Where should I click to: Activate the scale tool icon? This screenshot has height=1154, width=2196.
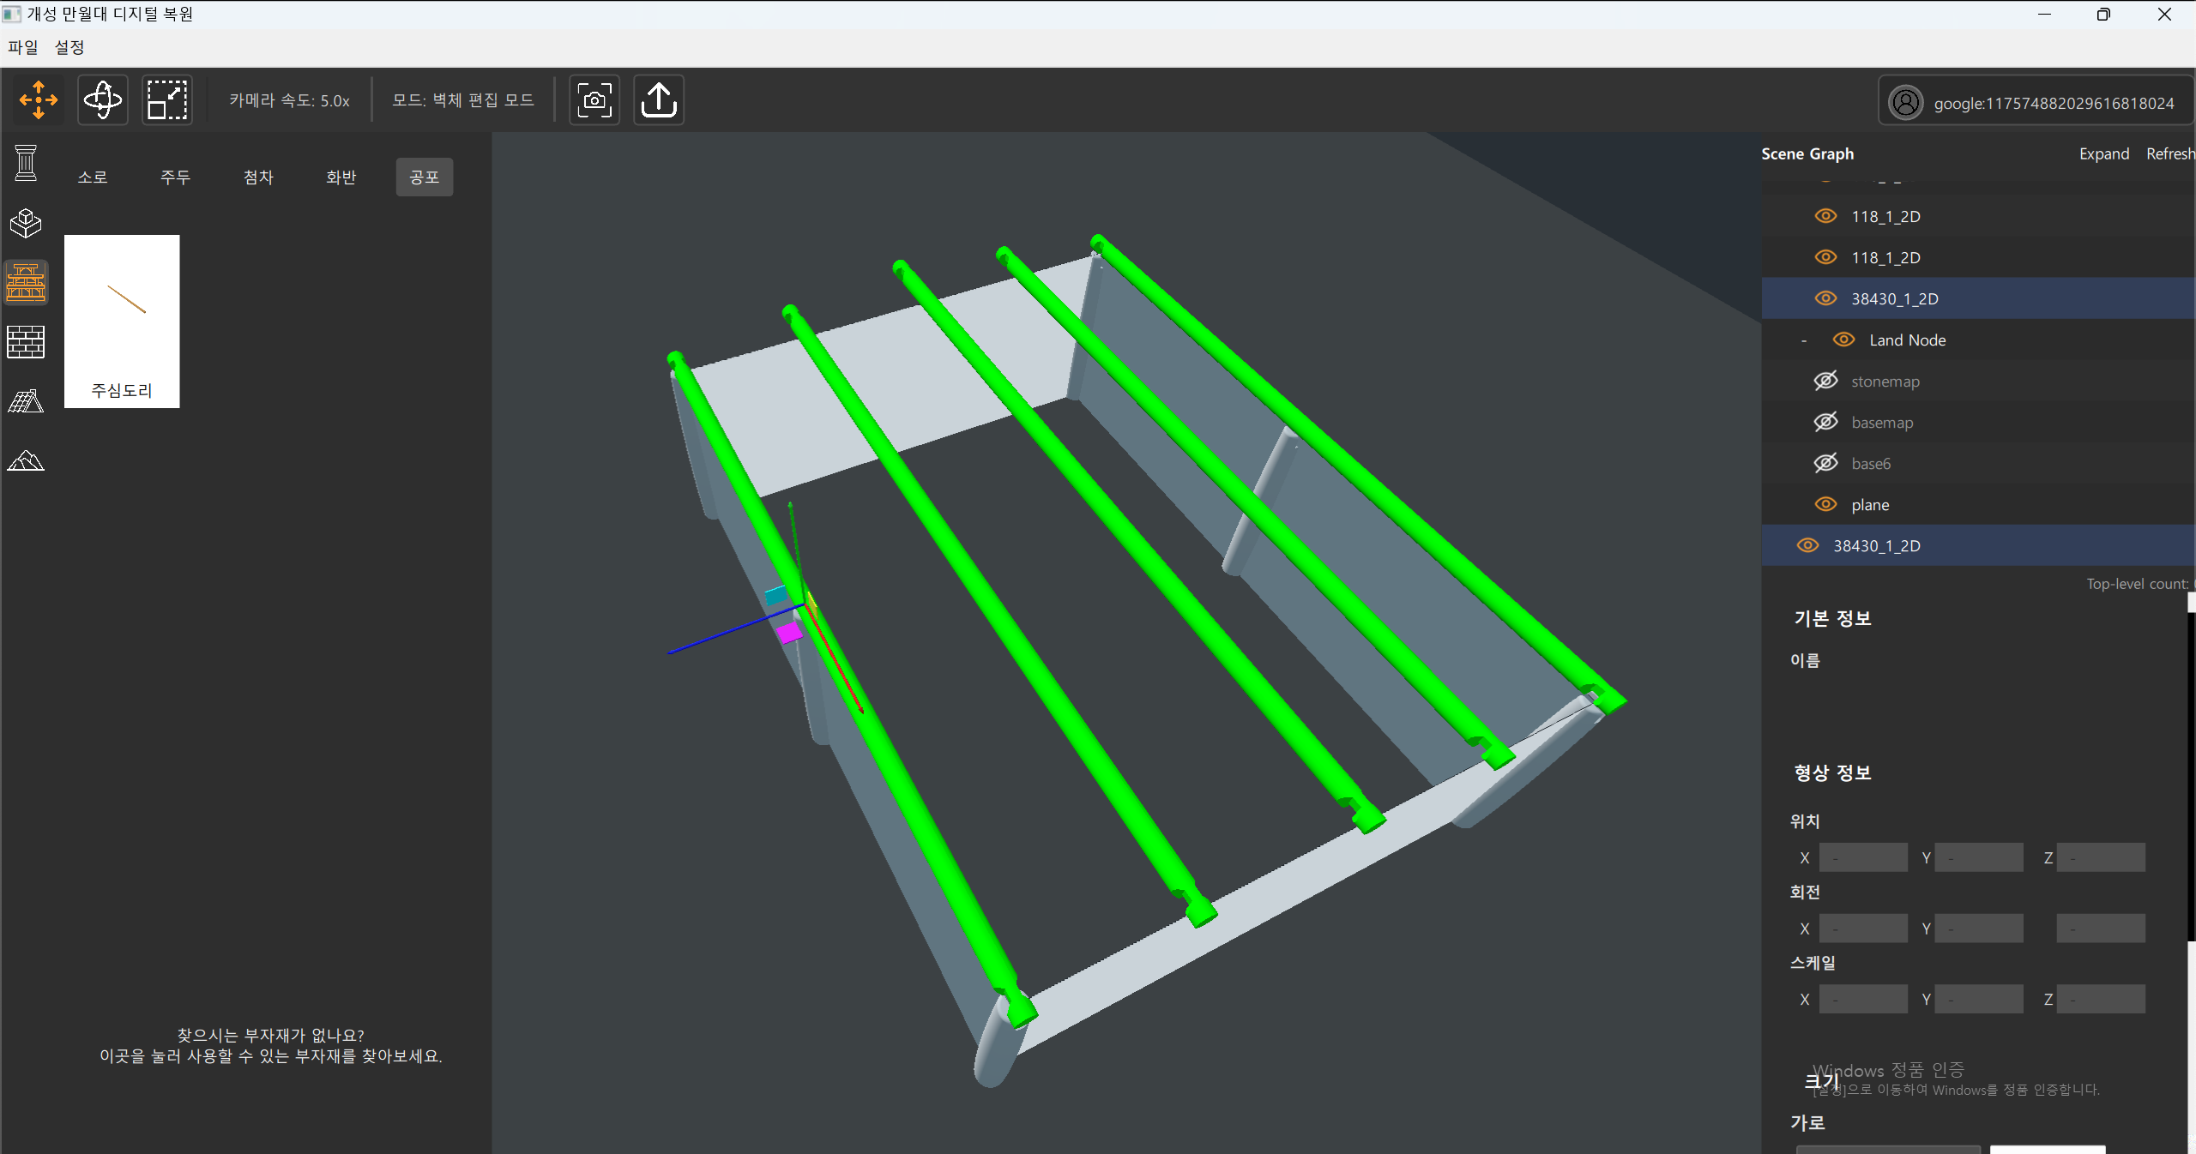click(x=167, y=100)
